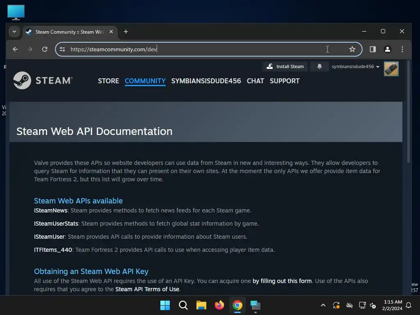
Task: Maximize the Chrome window
Action: pos(383,31)
